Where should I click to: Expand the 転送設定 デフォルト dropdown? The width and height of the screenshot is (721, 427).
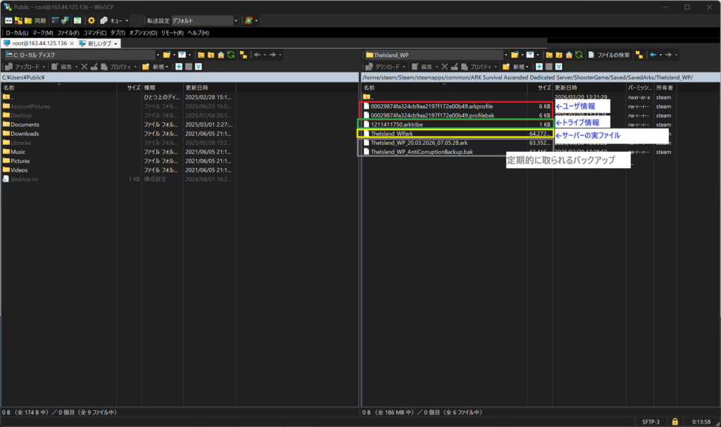pos(236,21)
